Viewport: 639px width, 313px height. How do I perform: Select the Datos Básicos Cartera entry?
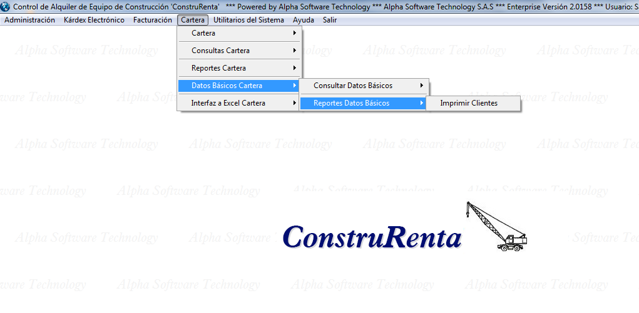point(227,86)
